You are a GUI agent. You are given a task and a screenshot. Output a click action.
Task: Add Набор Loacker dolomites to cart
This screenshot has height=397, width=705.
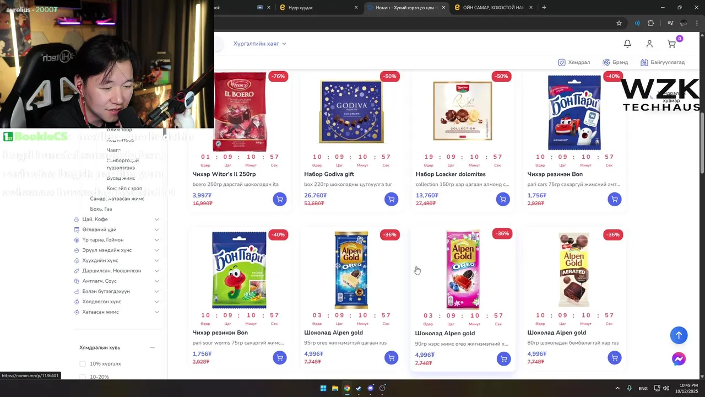pos(503,199)
